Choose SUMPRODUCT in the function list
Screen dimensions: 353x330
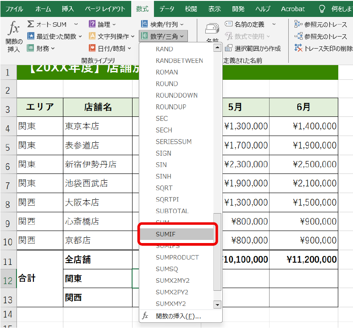click(177, 257)
